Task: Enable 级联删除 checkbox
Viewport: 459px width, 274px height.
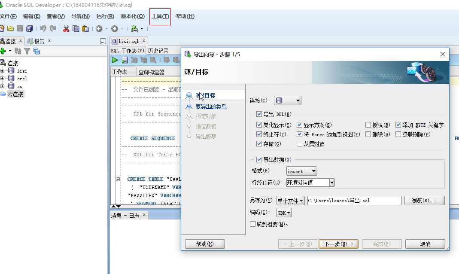Action: (x=398, y=134)
